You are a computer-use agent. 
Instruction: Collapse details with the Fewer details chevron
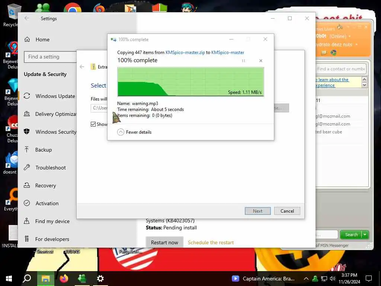(121, 132)
